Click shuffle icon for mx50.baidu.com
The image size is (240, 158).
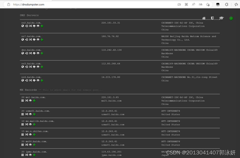tap(27, 145)
